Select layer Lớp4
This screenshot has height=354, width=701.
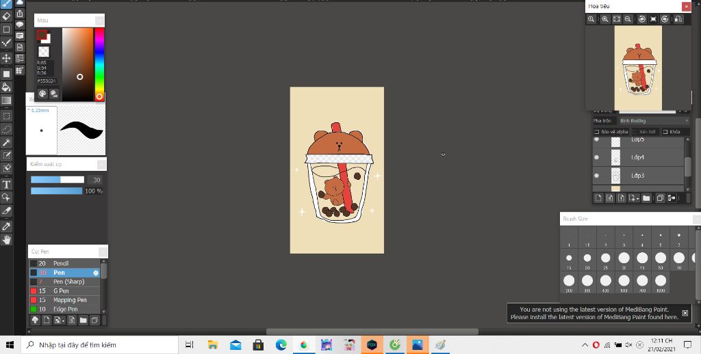(638, 157)
